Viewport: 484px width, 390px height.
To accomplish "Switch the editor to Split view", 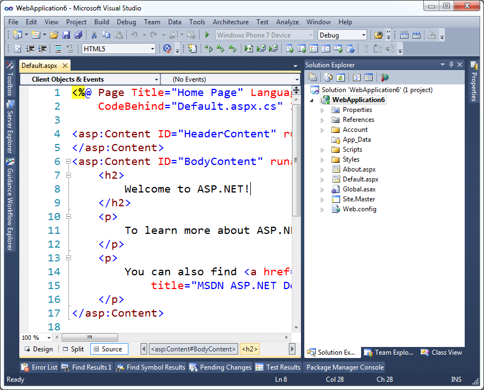I will [73, 349].
